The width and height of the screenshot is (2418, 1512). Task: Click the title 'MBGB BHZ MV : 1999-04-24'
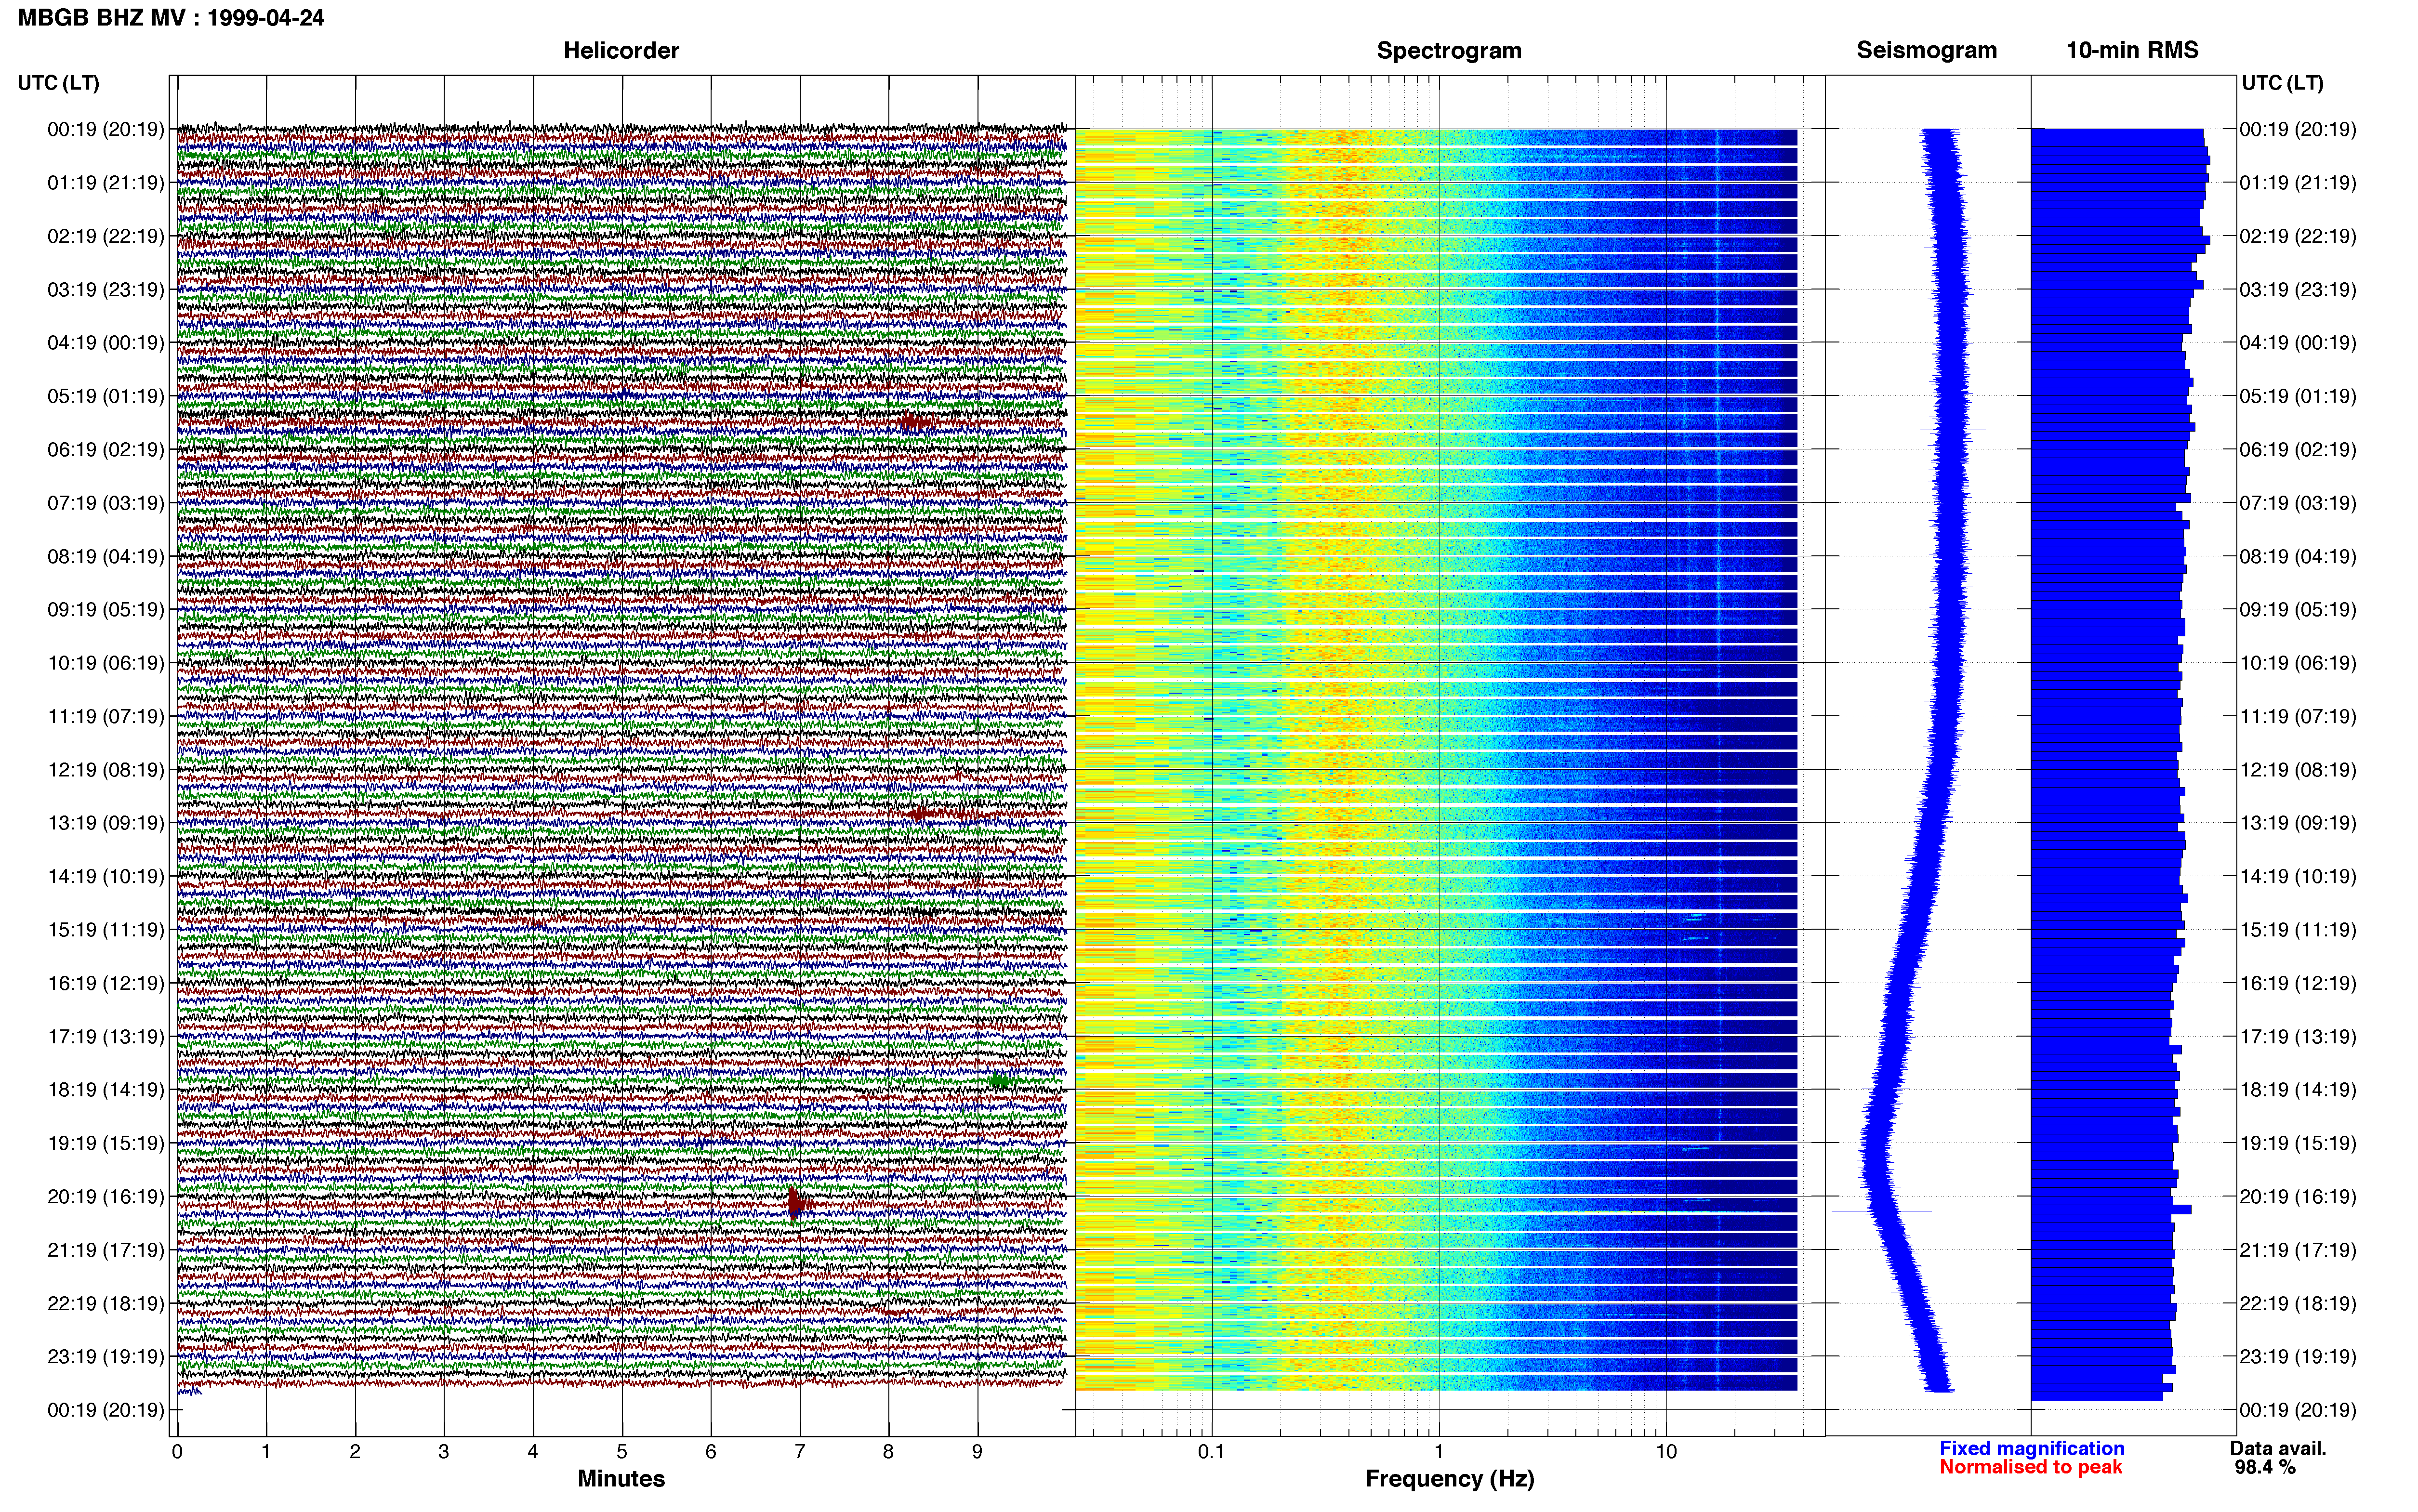coord(171,18)
